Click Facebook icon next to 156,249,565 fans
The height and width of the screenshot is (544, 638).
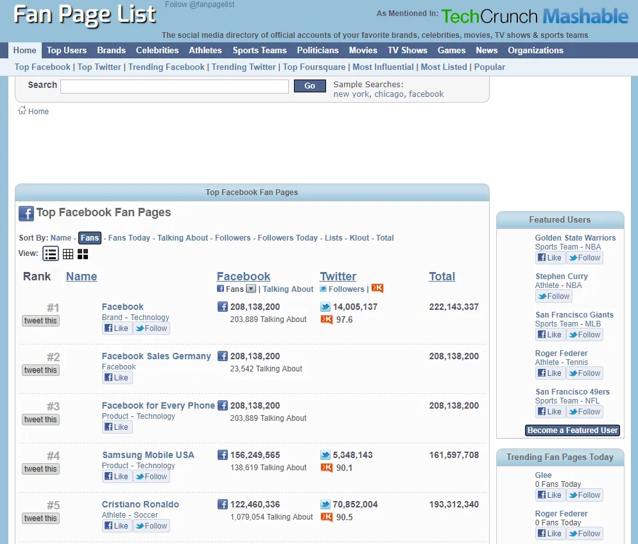tap(223, 455)
